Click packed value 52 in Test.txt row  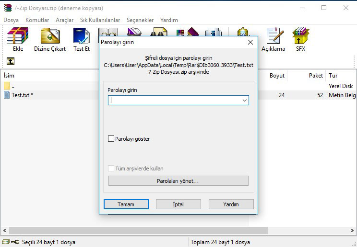pos(320,95)
